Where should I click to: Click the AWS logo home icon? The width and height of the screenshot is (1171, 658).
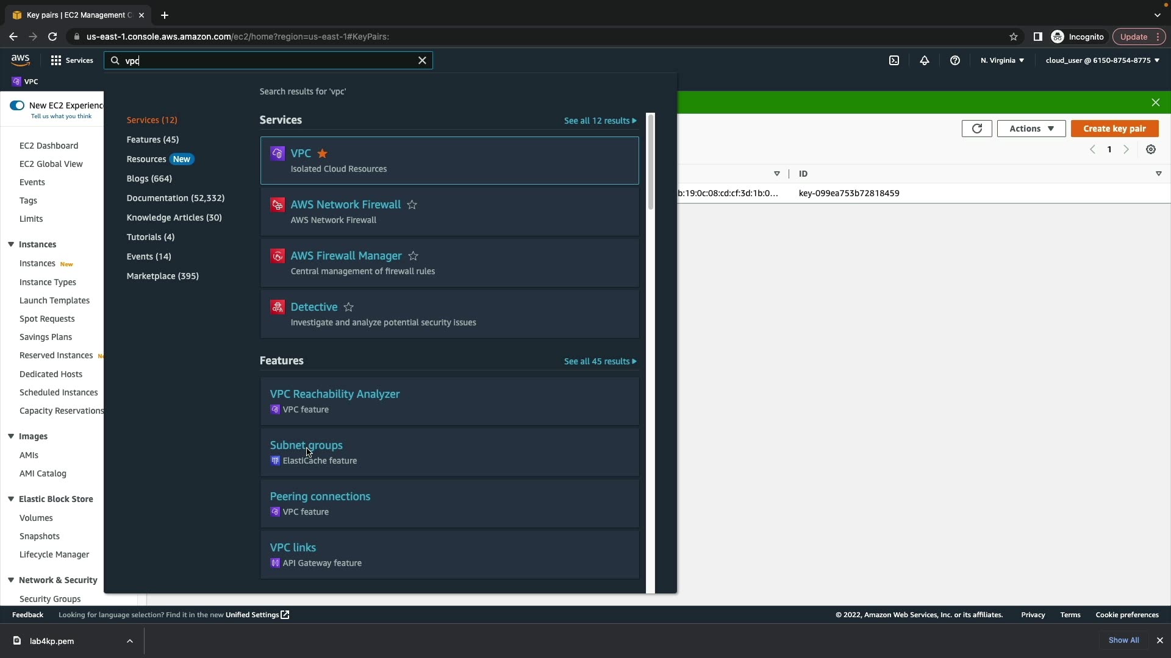coord(20,60)
